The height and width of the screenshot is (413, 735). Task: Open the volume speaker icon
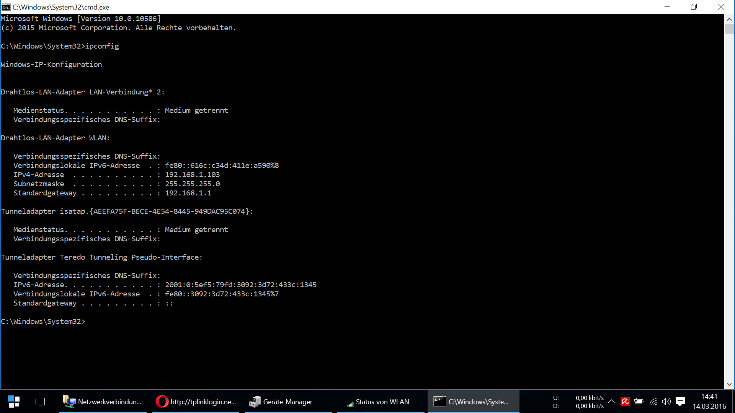tap(666, 402)
